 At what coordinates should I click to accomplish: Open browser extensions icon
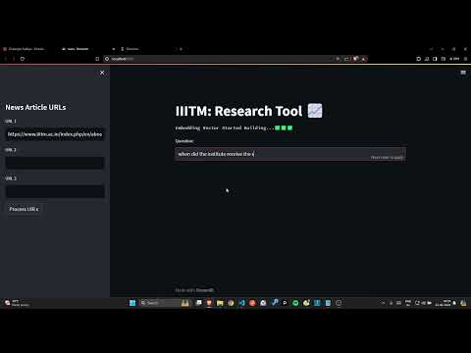pyautogui.click(x=418, y=59)
